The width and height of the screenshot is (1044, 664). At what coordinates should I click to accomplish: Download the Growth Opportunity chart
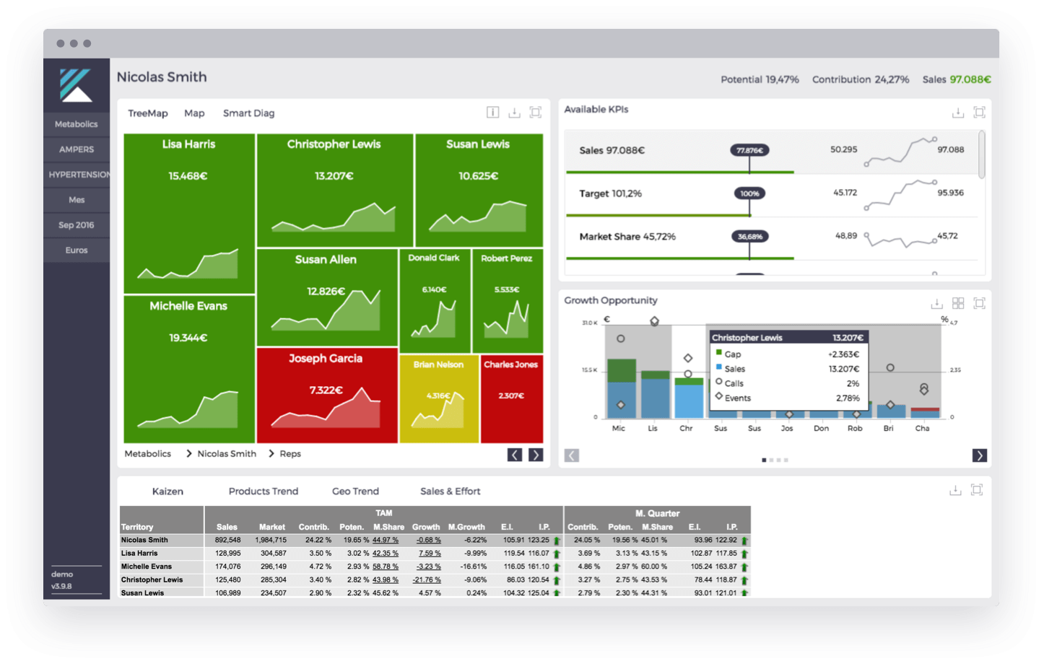[936, 304]
